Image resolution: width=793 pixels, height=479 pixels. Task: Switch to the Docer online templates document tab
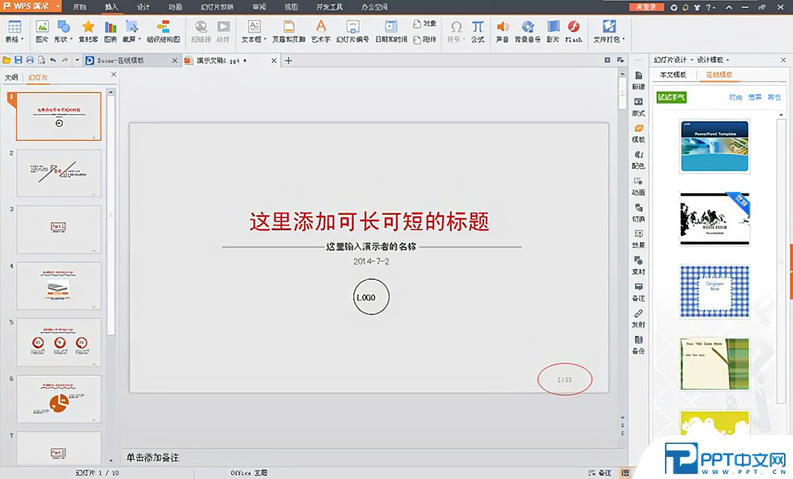coord(131,60)
